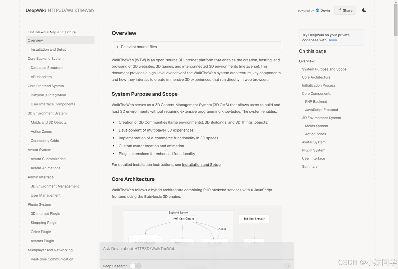Jump to Summary in On this page

click(x=310, y=166)
